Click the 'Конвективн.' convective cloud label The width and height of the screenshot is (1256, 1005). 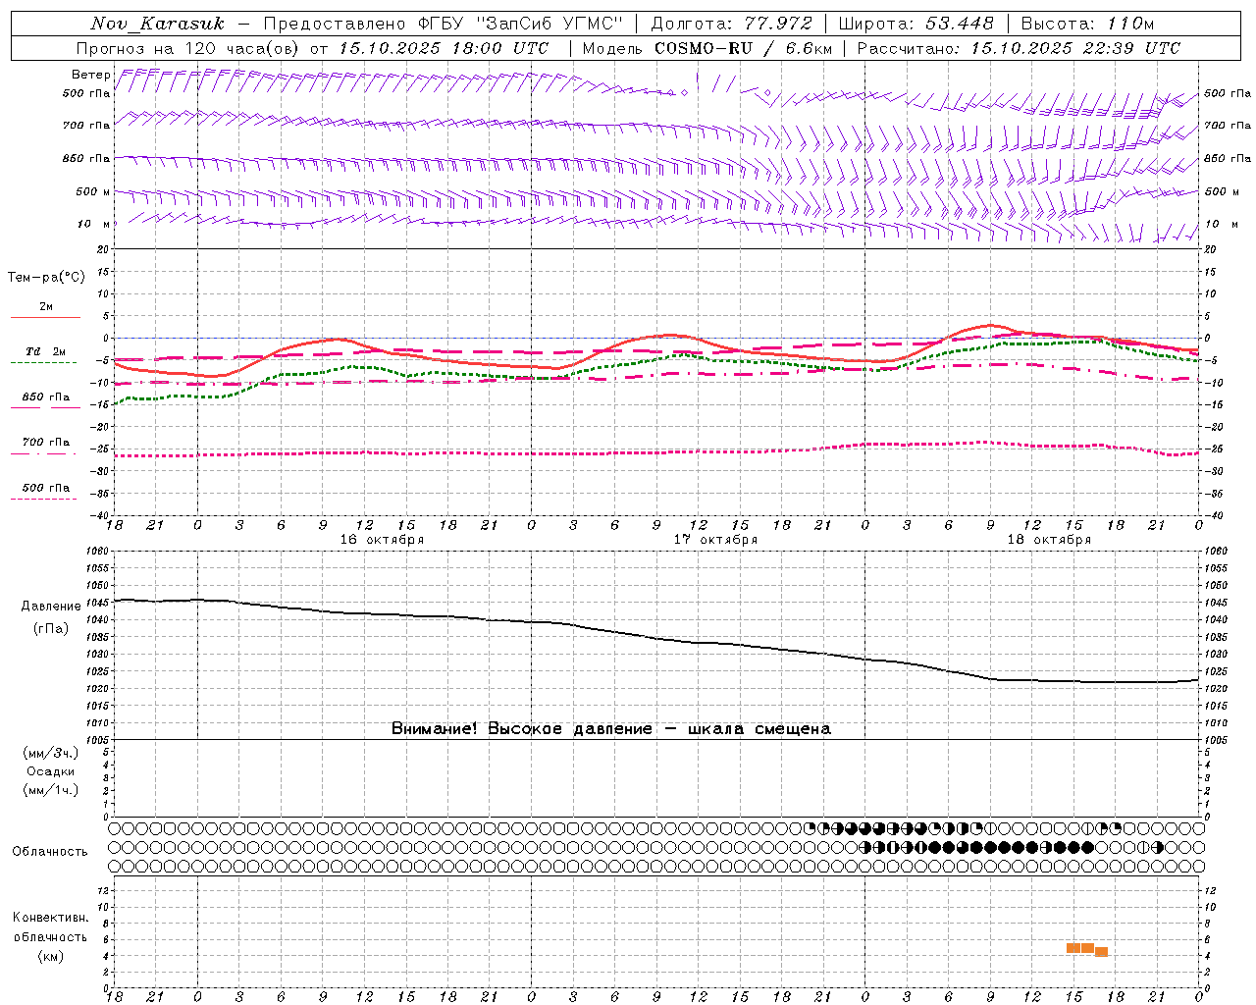point(51,918)
